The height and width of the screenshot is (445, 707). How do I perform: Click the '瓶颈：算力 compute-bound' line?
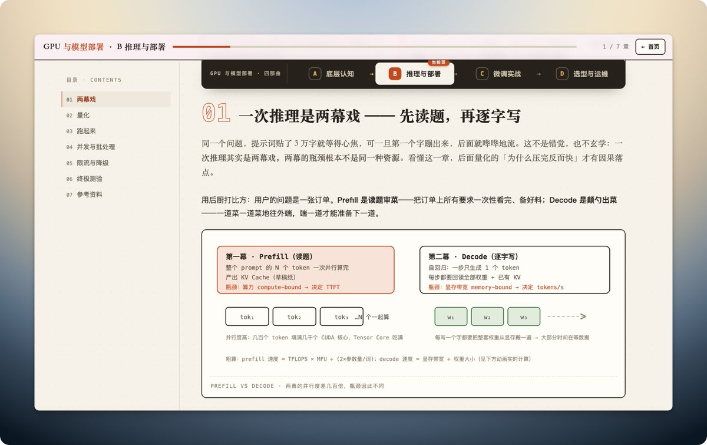pyautogui.click(x=283, y=287)
